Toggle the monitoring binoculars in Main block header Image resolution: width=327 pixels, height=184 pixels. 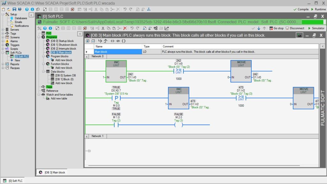pos(299,35)
